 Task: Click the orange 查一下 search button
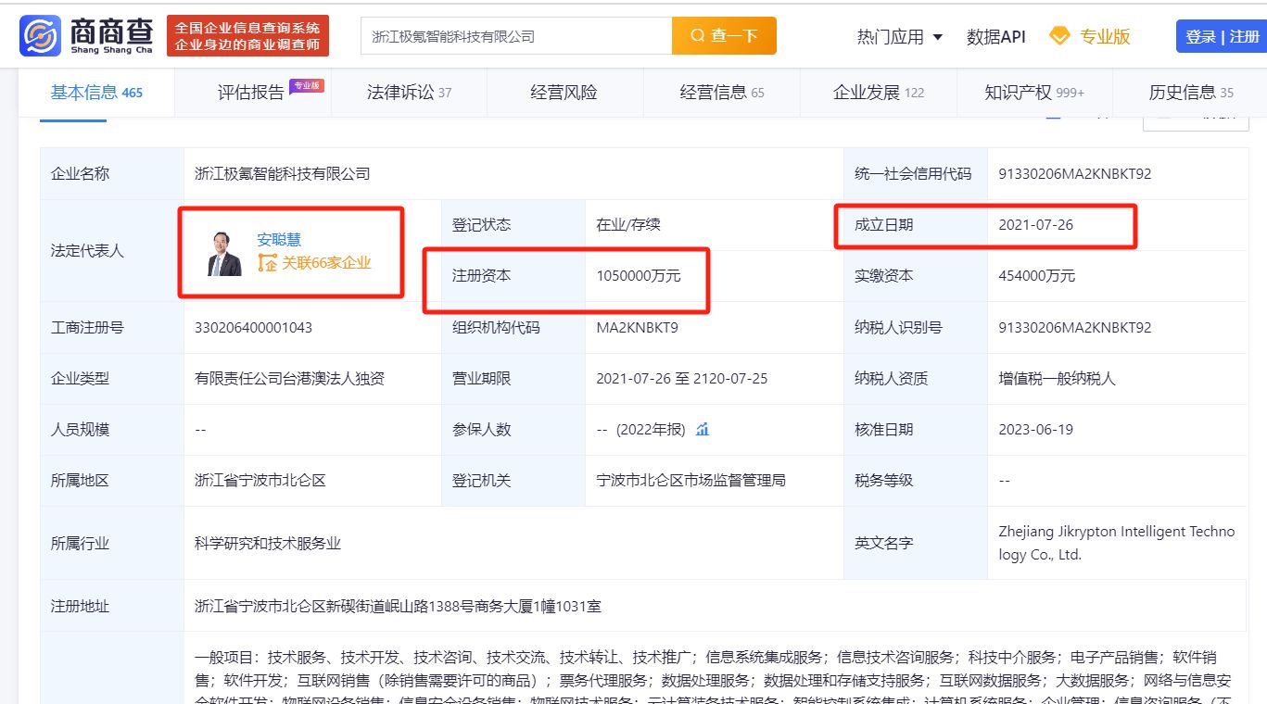pos(724,36)
